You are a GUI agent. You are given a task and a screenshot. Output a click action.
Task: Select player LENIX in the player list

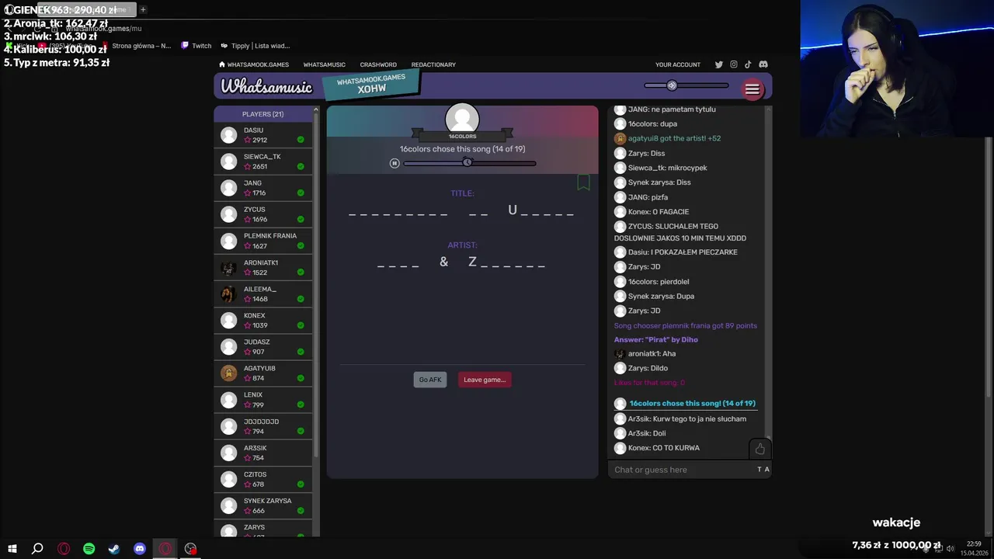click(263, 400)
